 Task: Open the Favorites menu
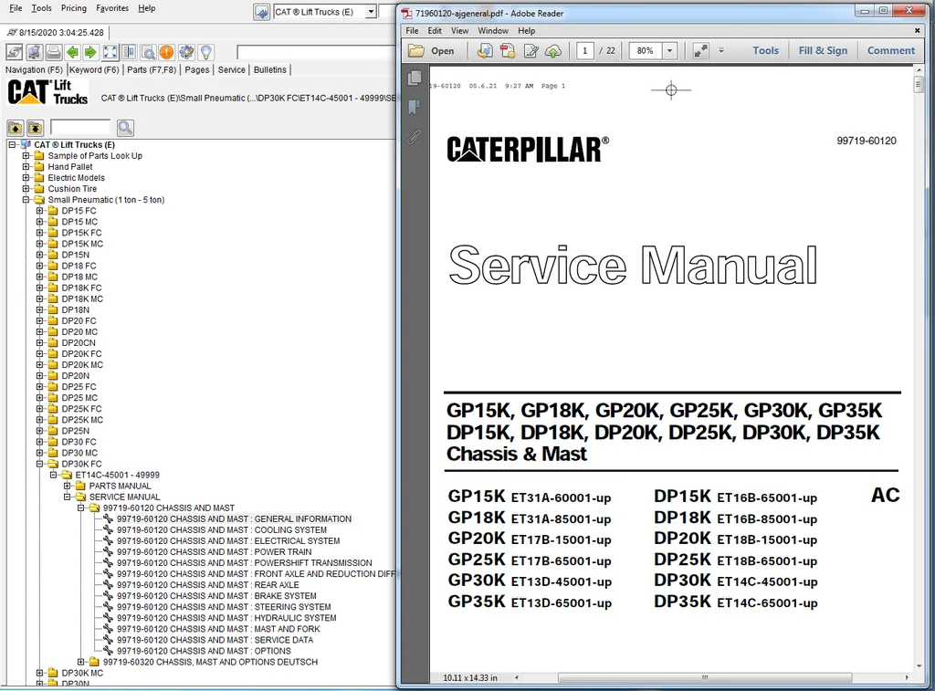tap(112, 8)
